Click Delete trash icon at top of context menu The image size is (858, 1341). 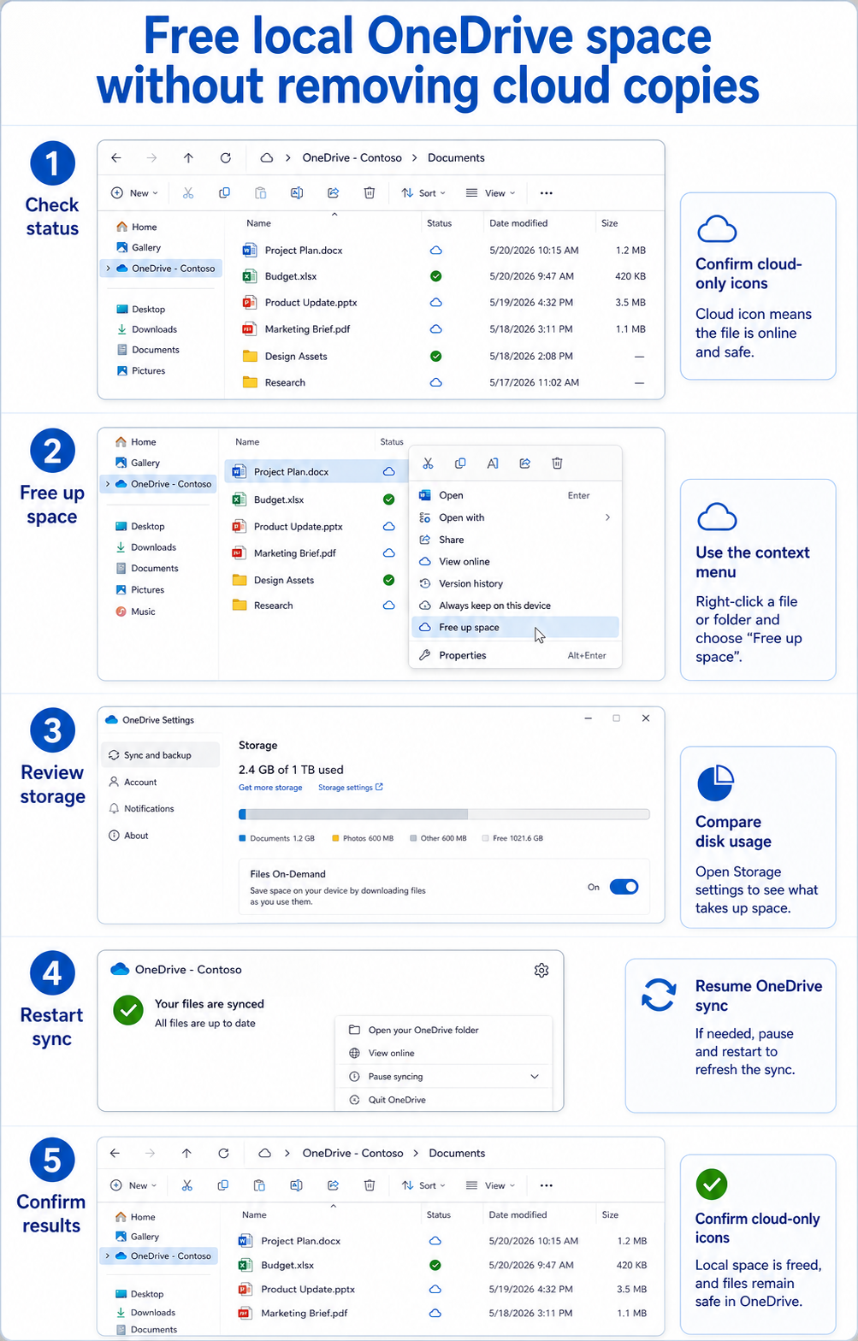click(x=557, y=464)
